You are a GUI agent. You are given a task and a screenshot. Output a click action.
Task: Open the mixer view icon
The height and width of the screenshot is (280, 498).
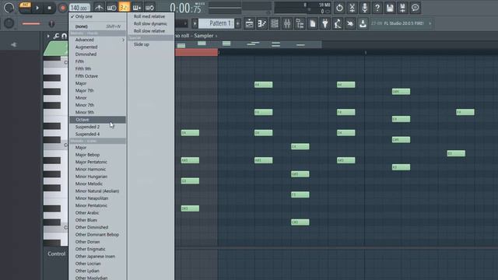click(287, 23)
